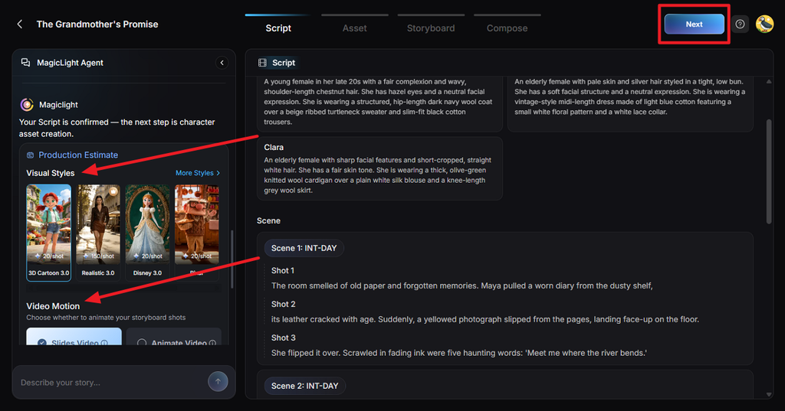Collapse the MagicLight Agent panel
Viewport: 785px width, 411px height.
222,63
